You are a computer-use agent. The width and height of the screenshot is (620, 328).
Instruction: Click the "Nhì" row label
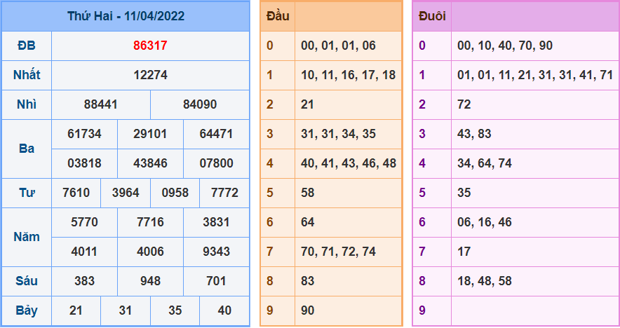click(x=27, y=104)
